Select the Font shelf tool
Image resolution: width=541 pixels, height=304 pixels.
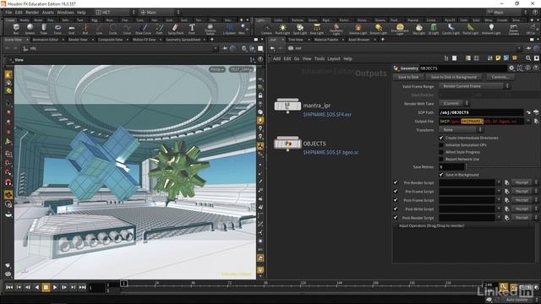click(x=192, y=29)
